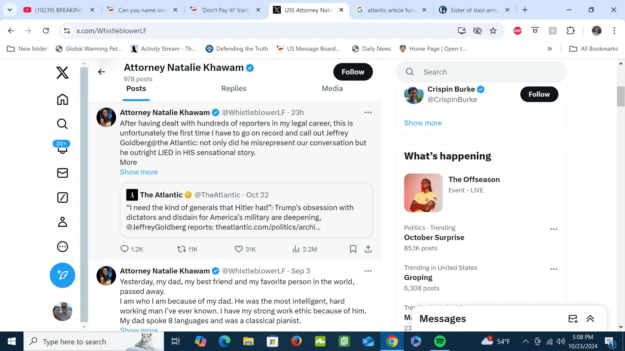The image size is (625, 351).
Task: Open X home timeline icon
Action: [62, 99]
